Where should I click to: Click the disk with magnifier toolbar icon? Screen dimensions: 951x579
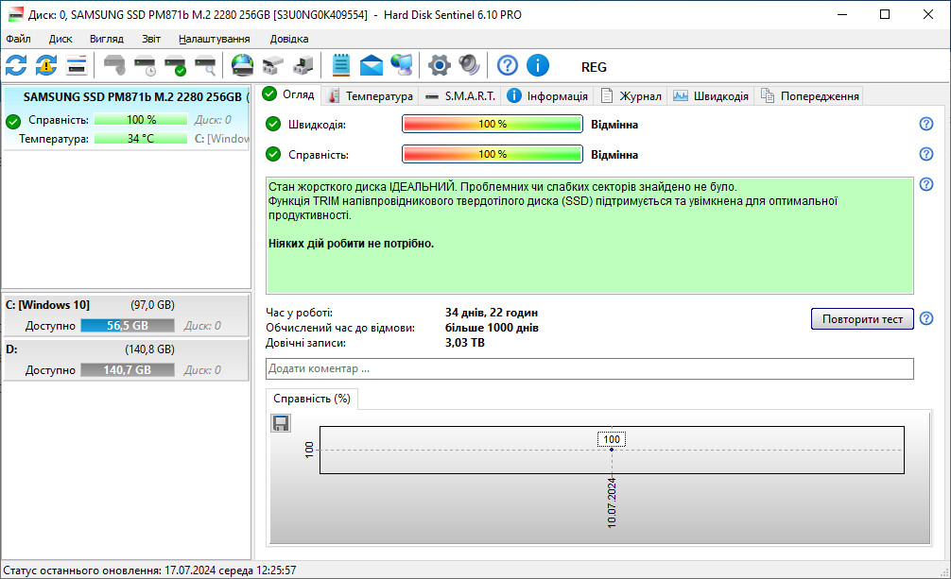click(205, 65)
